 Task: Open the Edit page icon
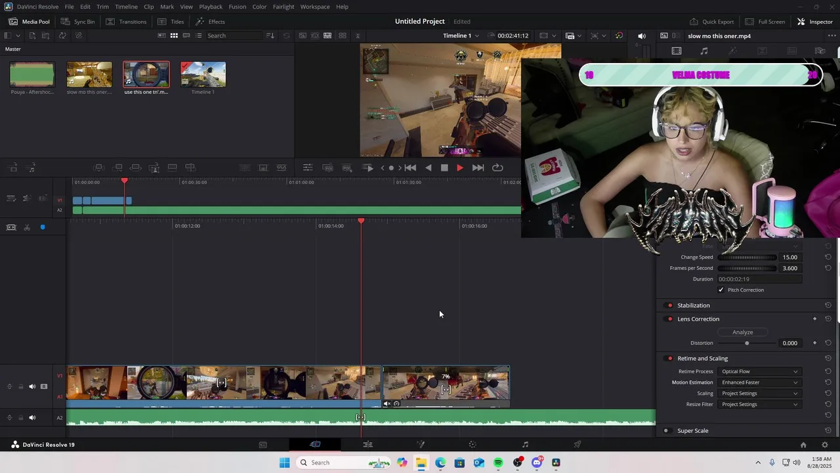click(x=367, y=445)
